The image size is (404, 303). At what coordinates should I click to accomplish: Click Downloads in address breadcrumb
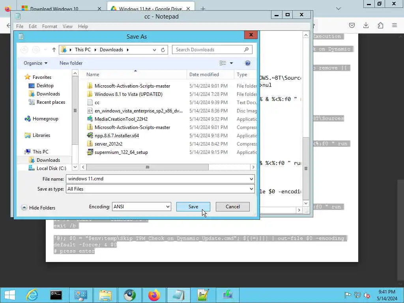[x=111, y=50]
